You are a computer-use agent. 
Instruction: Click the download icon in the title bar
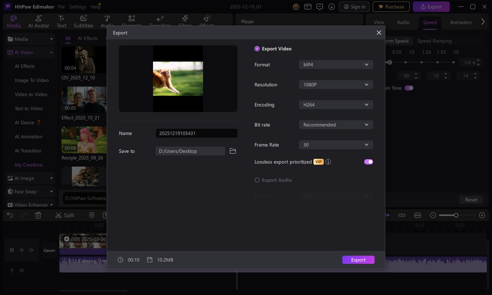pos(332,7)
